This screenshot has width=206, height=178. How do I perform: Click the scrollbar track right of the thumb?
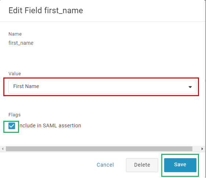(196, 149)
